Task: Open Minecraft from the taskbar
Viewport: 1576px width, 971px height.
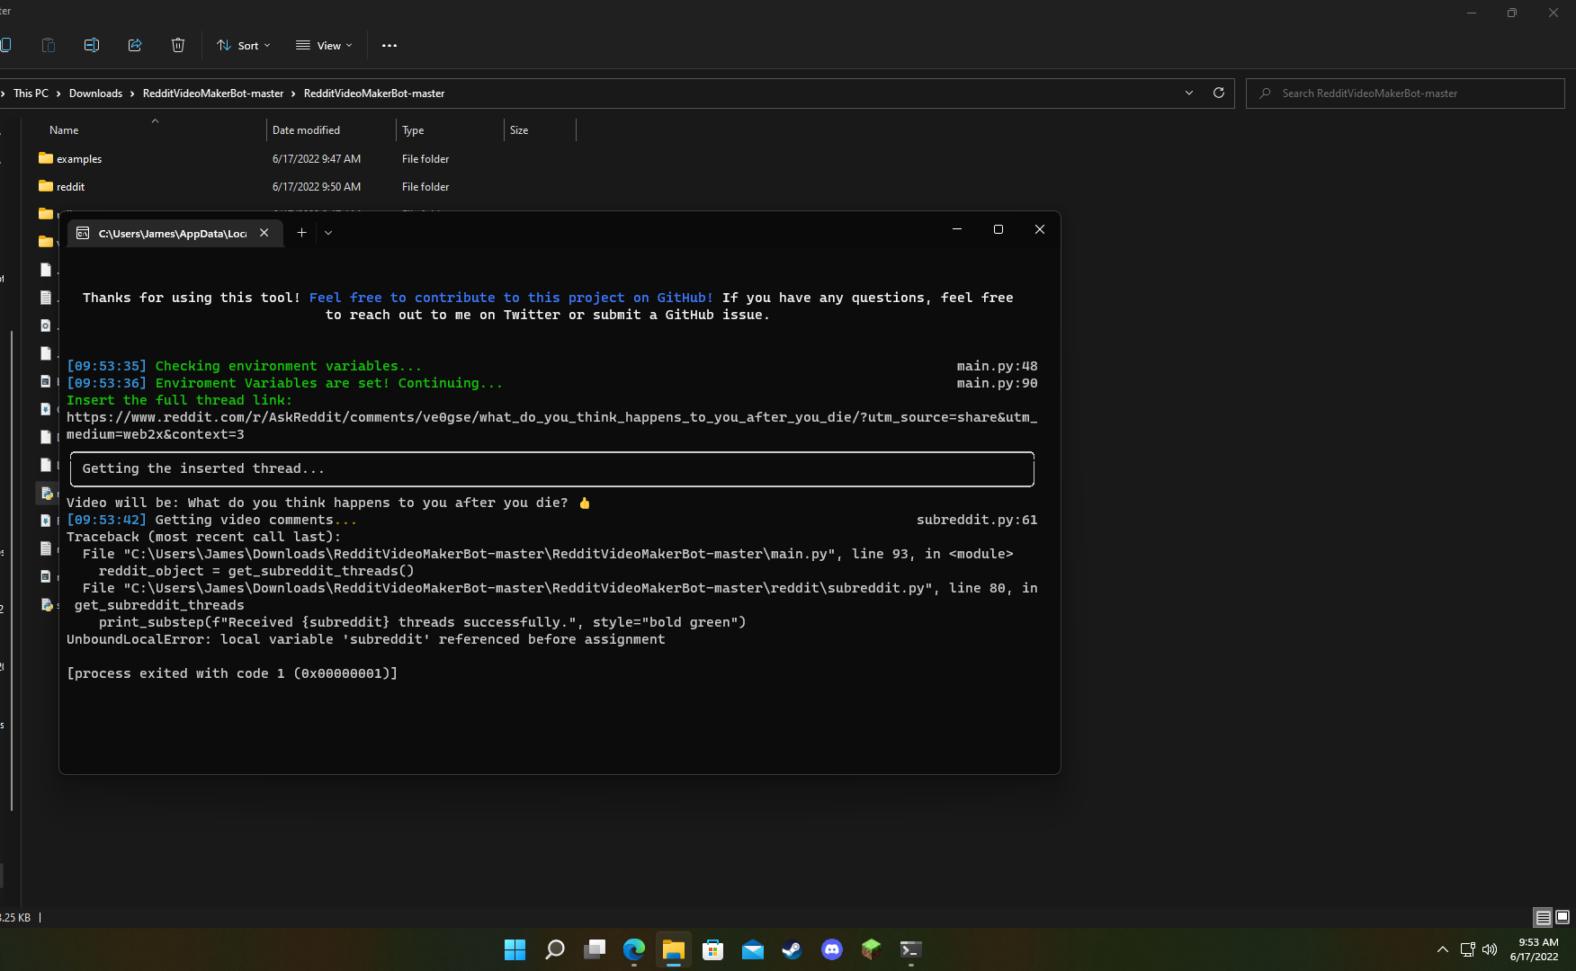Action: (870, 949)
